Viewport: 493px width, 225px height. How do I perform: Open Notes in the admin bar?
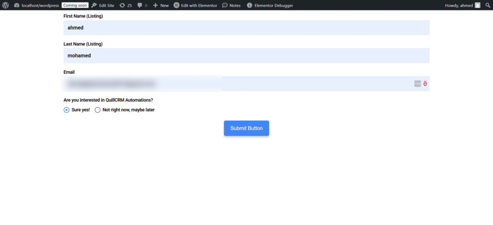click(x=231, y=5)
